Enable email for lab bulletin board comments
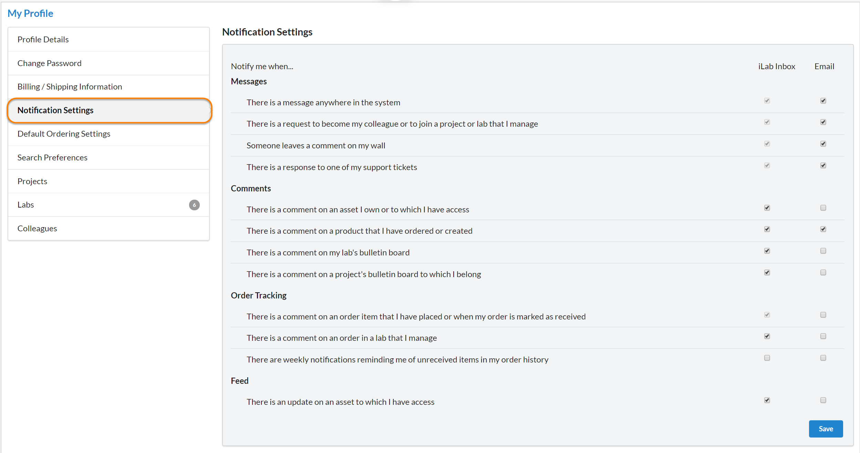The width and height of the screenshot is (860, 453). (x=823, y=251)
